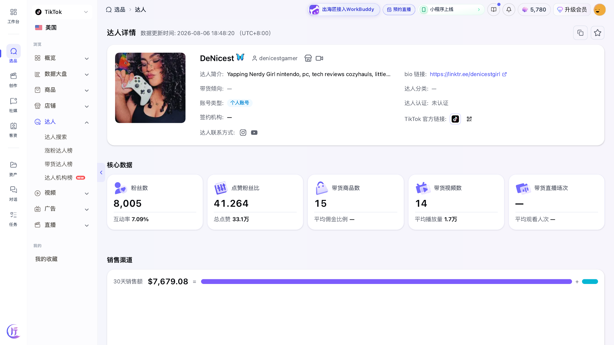This screenshot has height=345, width=614.
Task: Click the 预约直播 button
Action: [x=399, y=10]
